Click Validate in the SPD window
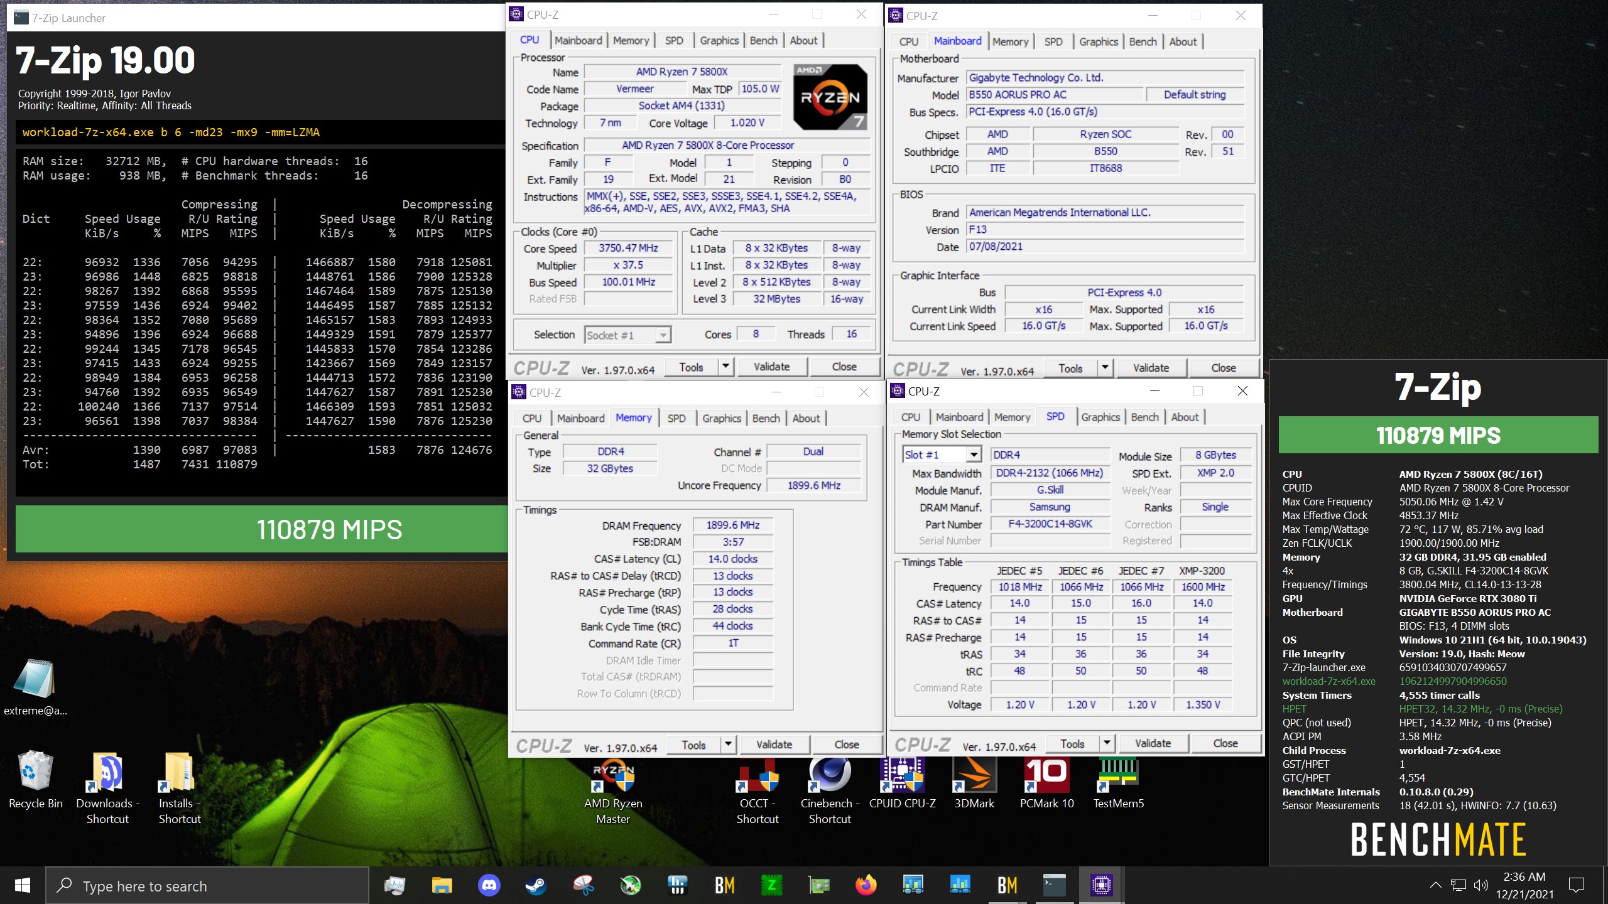This screenshot has width=1608, height=904. coord(1153,743)
